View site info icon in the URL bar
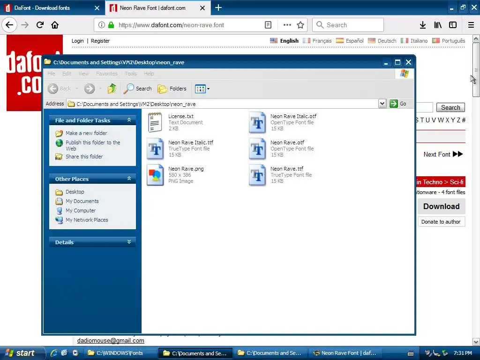The image size is (480, 360). tap(101, 25)
